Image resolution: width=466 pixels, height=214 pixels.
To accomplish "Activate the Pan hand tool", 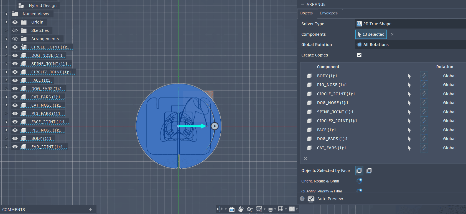I will (241, 209).
